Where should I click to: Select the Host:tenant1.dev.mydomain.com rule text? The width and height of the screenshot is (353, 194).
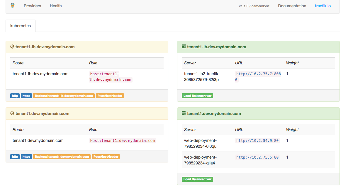pos(123,141)
